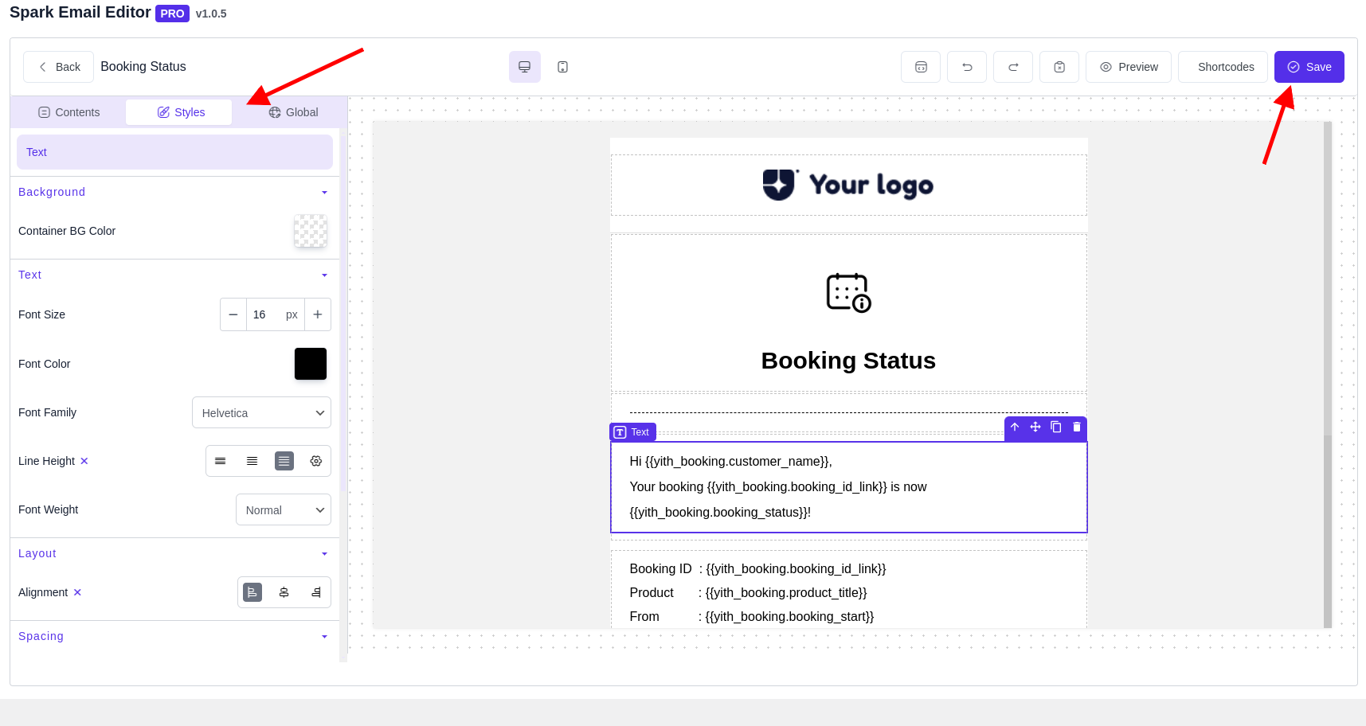Click the undo arrow icon

click(966, 67)
